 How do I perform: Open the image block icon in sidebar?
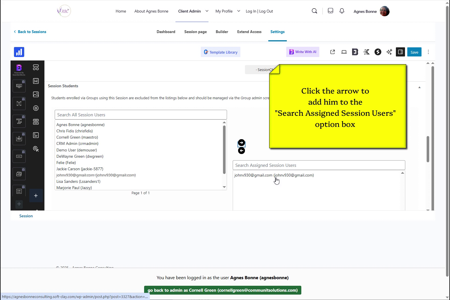coord(36,94)
